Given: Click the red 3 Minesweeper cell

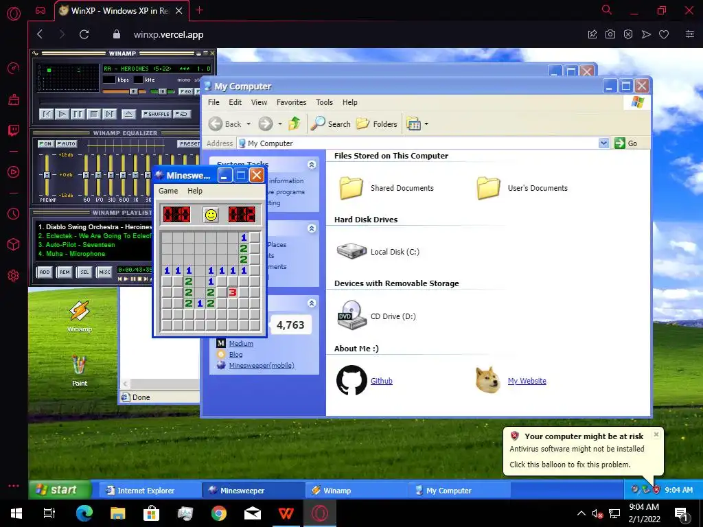Looking at the screenshot, I should point(232,292).
